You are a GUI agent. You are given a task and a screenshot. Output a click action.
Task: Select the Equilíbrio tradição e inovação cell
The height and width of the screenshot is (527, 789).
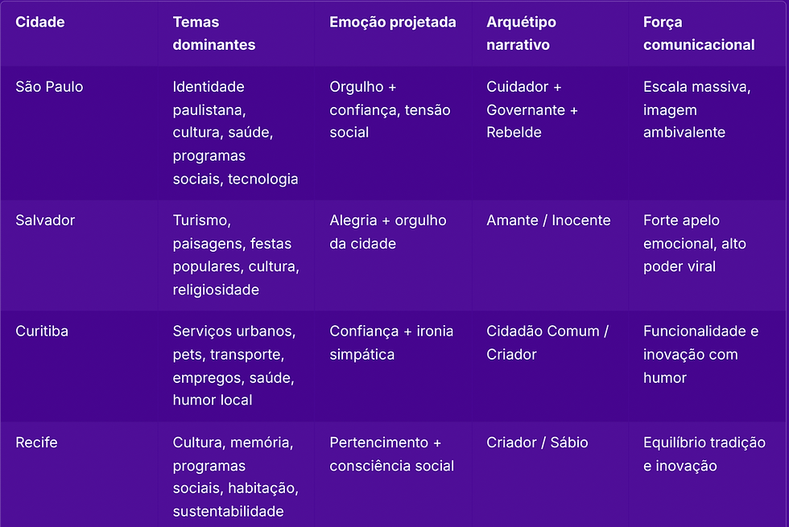click(704, 454)
